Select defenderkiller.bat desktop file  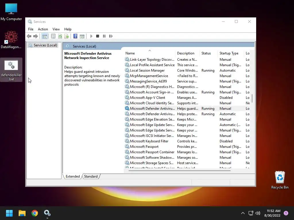(x=11, y=70)
